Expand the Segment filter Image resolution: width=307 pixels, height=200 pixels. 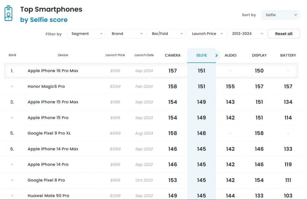point(86,34)
